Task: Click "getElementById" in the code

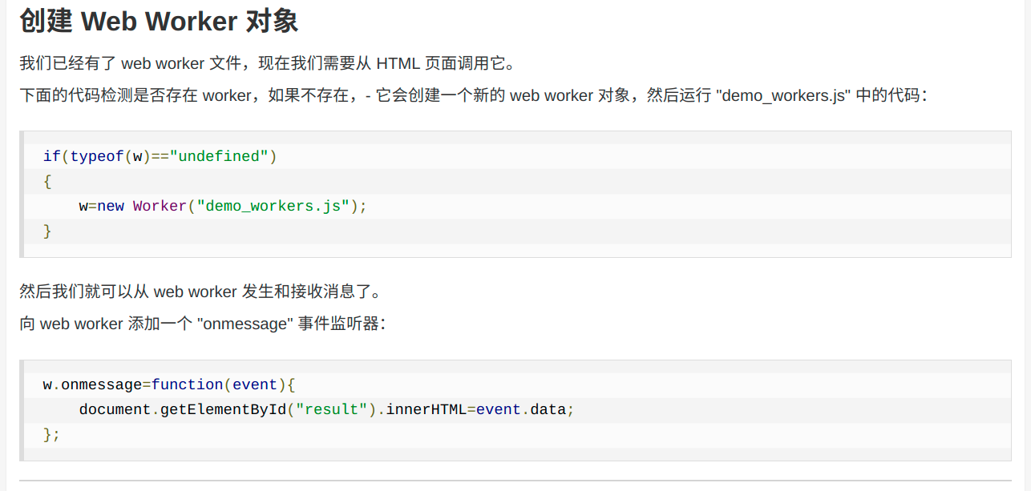Action: pos(224,409)
